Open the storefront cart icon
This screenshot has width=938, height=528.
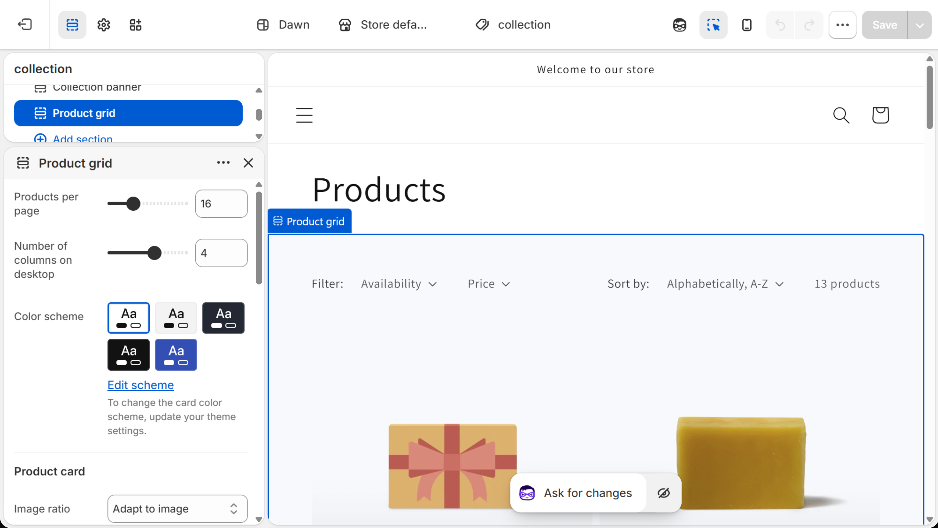[880, 115]
